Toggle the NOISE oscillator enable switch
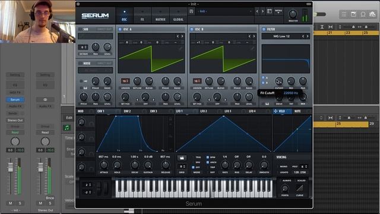380x214 pixels. [x=80, y=64]
